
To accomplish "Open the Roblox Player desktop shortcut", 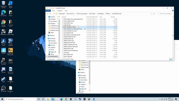I will point(11,32).
